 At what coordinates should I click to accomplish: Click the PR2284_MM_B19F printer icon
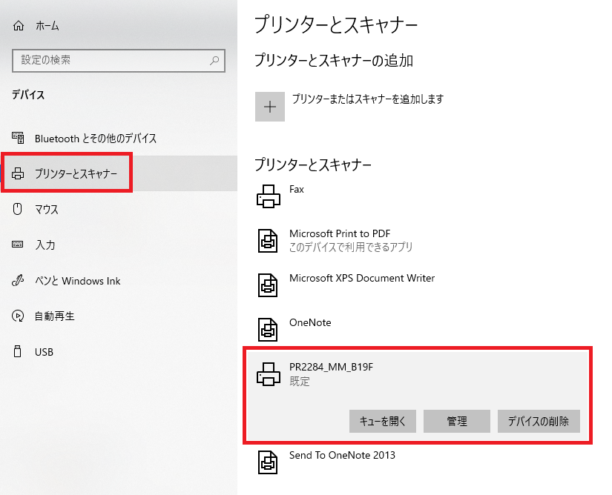point(269,374)
